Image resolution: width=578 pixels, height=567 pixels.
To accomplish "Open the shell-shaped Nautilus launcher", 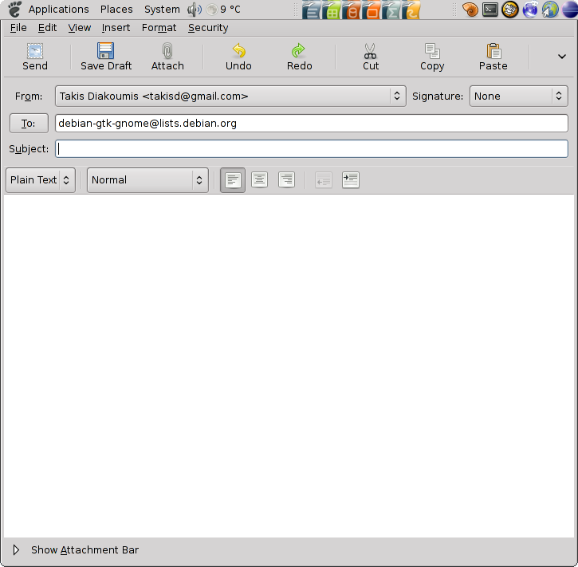I will 470,10.
